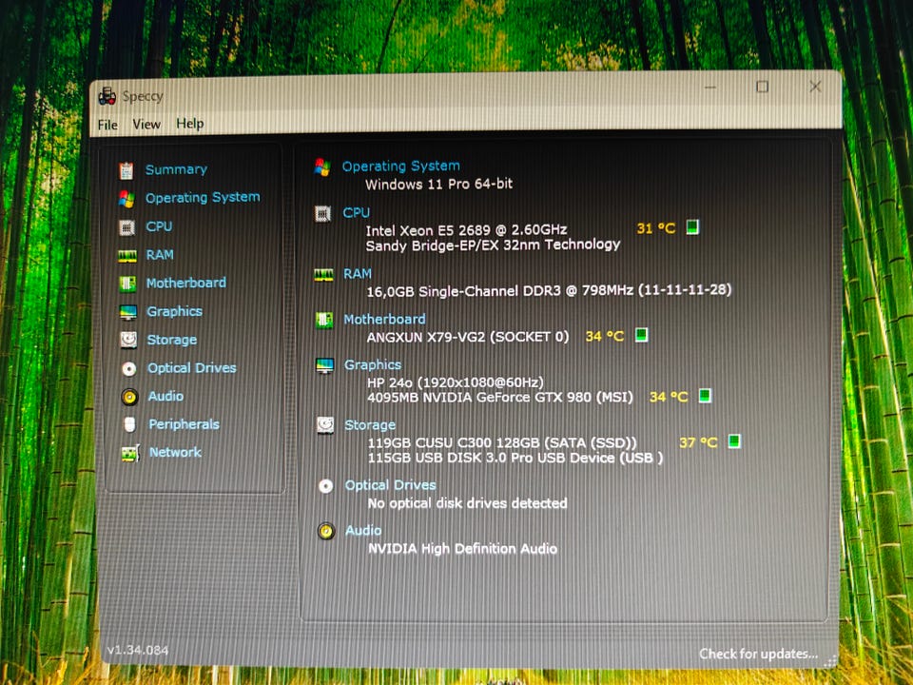
Task: Click the Operating System heading in summary
Action: tap(401, 166)
